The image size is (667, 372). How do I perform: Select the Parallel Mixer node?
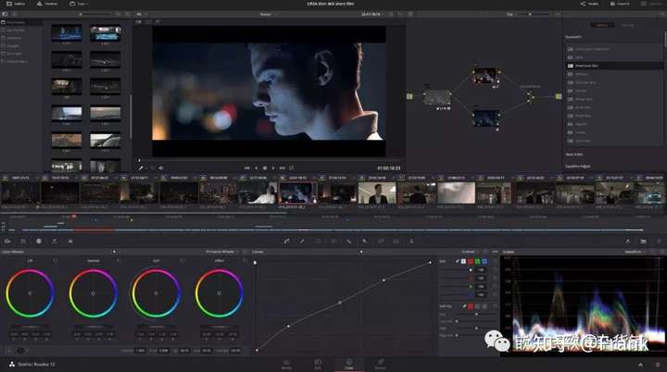530,97
